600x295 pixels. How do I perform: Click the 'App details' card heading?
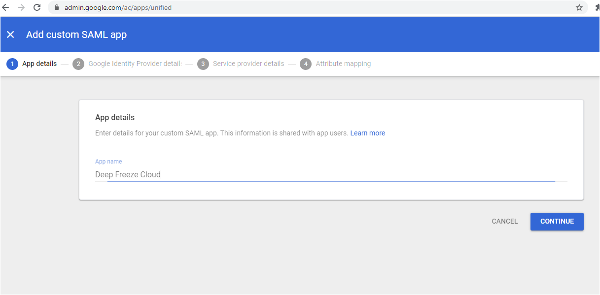point(115,118)
